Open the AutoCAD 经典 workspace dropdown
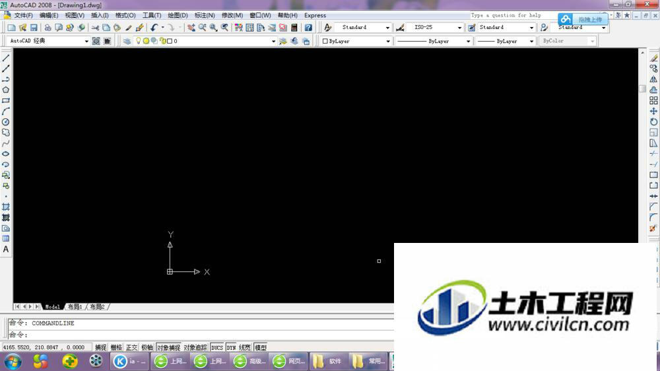The width and height of the screenshot is (660, 371). pyautogui.click(x=86, y=42)
